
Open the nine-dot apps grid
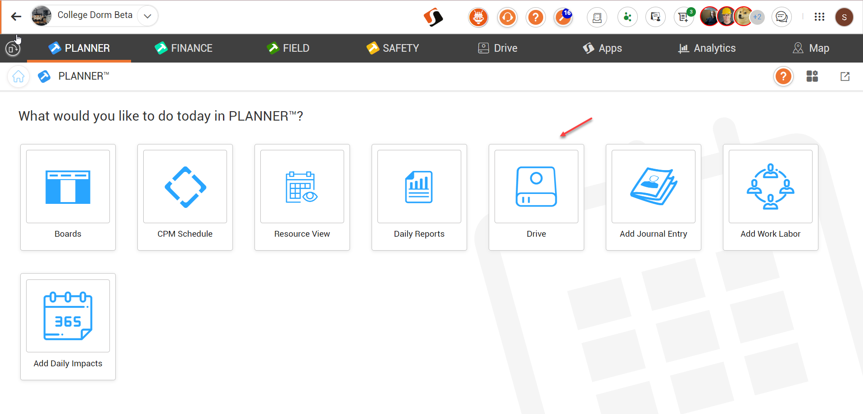(819, 17)
